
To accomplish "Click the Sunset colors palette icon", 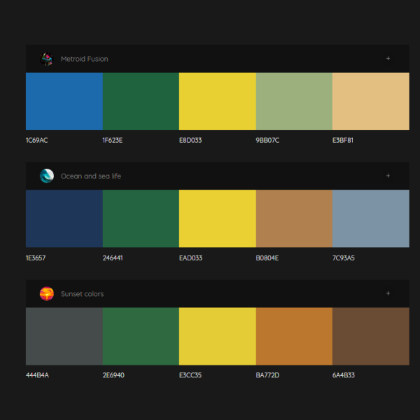I will 47,294.
